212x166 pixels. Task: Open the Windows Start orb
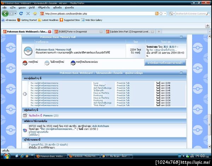pyautogui.click(x=6, y=156)
